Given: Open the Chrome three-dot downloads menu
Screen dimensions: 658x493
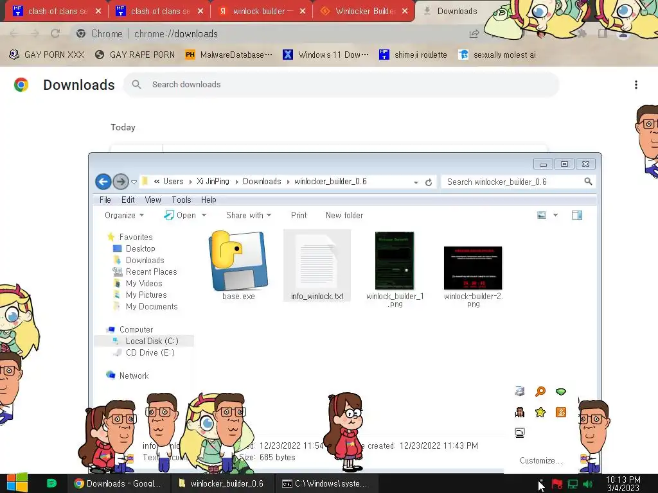Looking at the screenshot, I should 636,85.
